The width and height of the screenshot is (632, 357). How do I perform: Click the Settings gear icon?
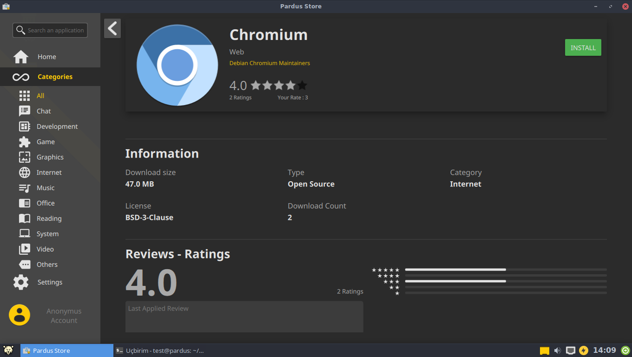[21, 282]
